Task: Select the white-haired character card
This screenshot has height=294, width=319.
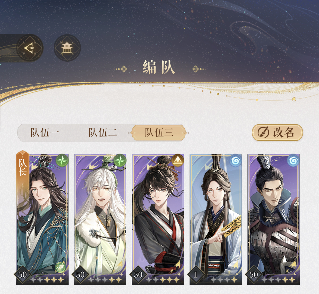Action: [x=100, y=220]
